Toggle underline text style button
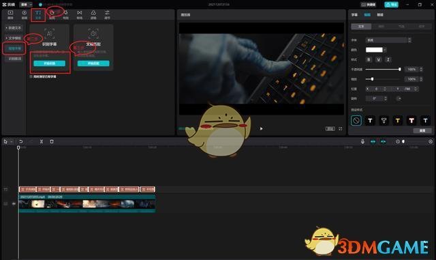The width and height of the screenshot is (436, 260). pos(379,59)
